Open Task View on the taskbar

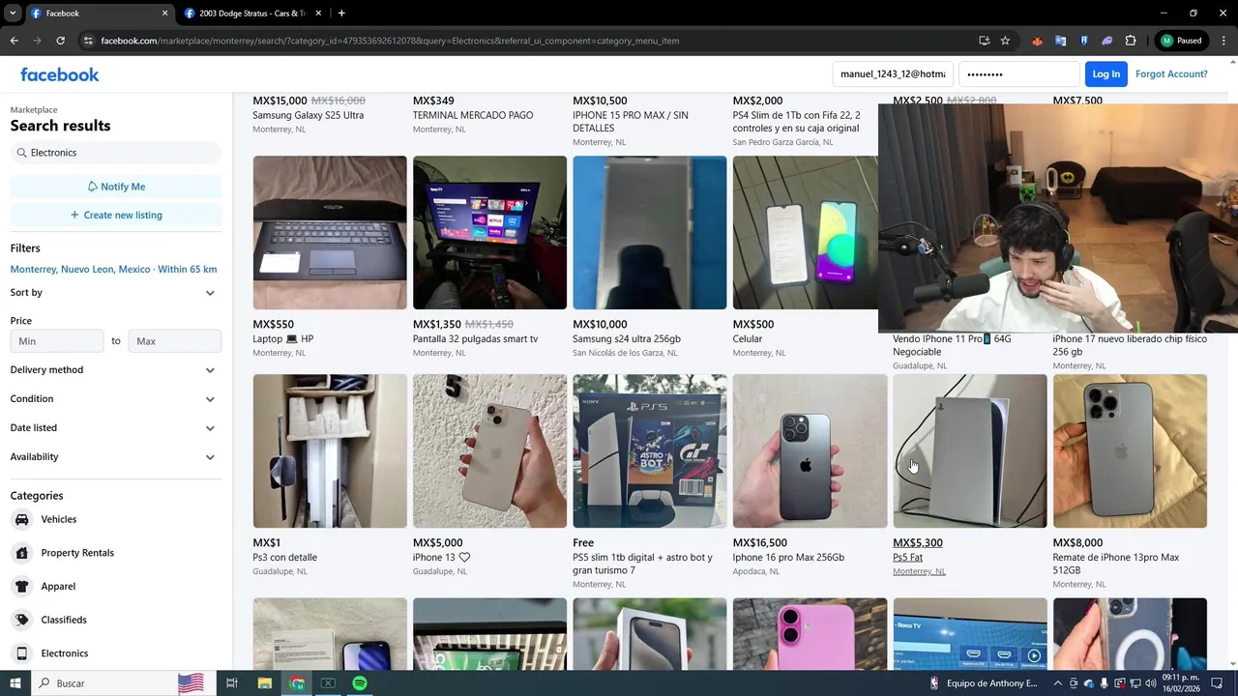232,683
